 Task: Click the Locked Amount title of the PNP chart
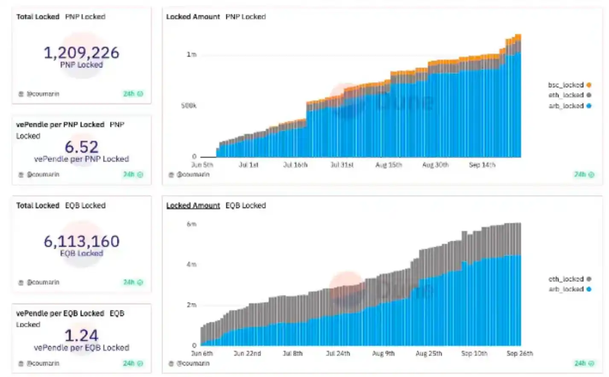pos(193,17)
